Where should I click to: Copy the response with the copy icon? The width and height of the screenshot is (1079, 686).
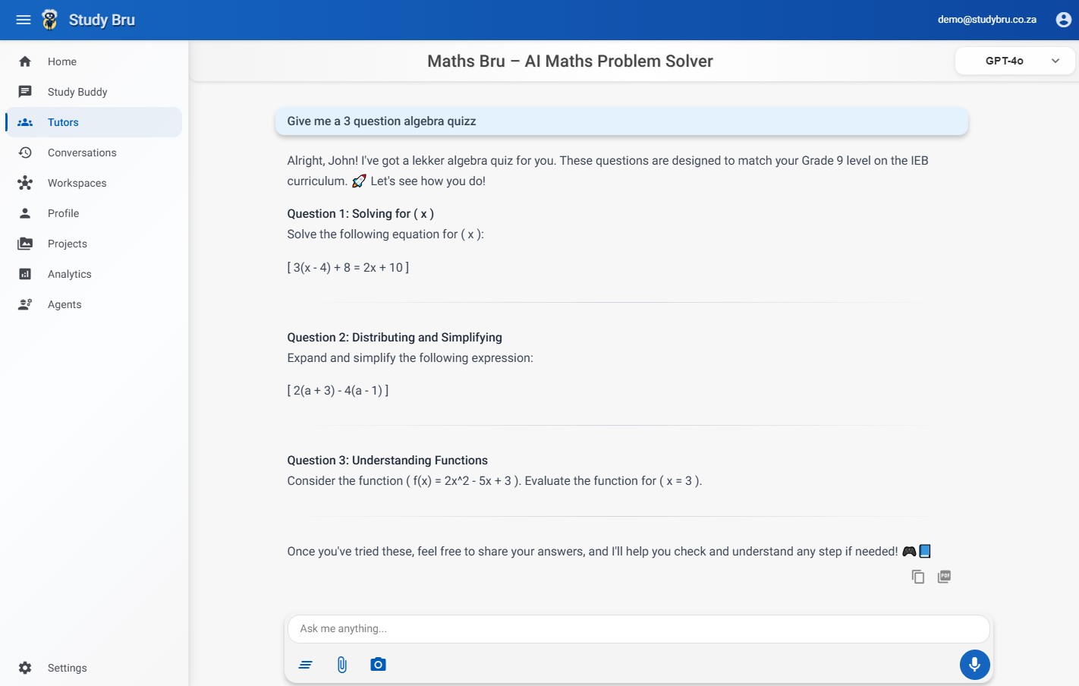917,577
